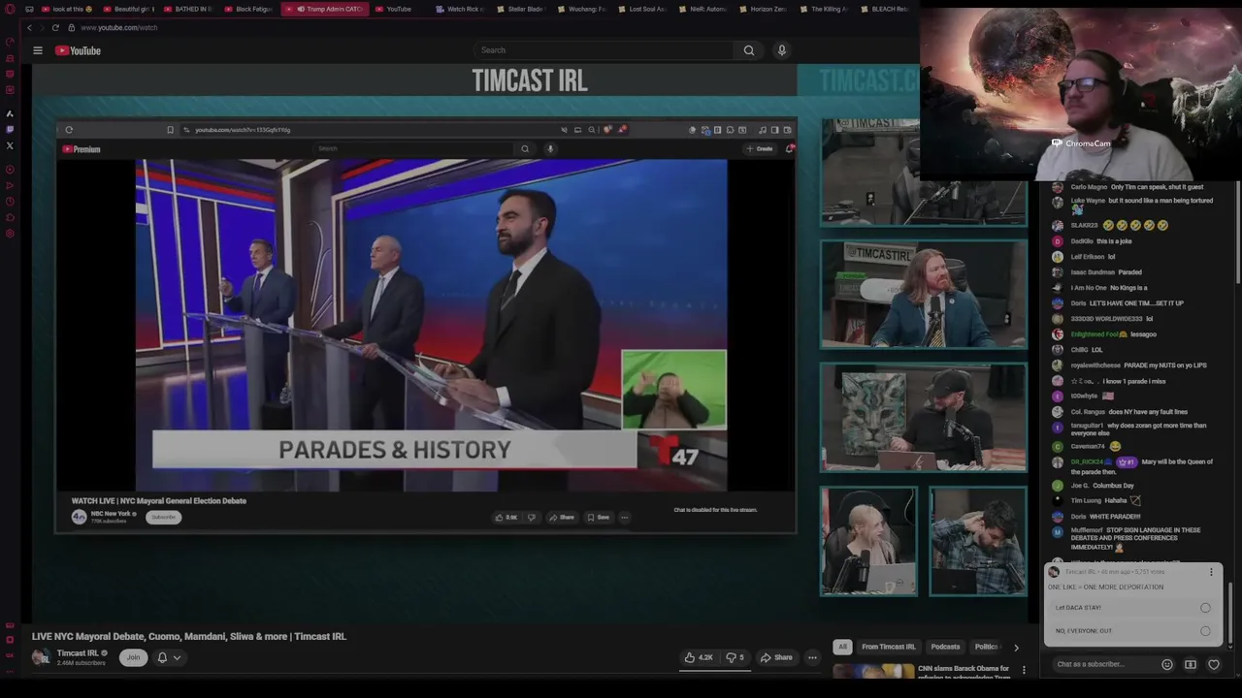Switch to the 'The Killing' browser tab
The width and height of the screenshot is (1242, 698).
[x=823, y=9]
